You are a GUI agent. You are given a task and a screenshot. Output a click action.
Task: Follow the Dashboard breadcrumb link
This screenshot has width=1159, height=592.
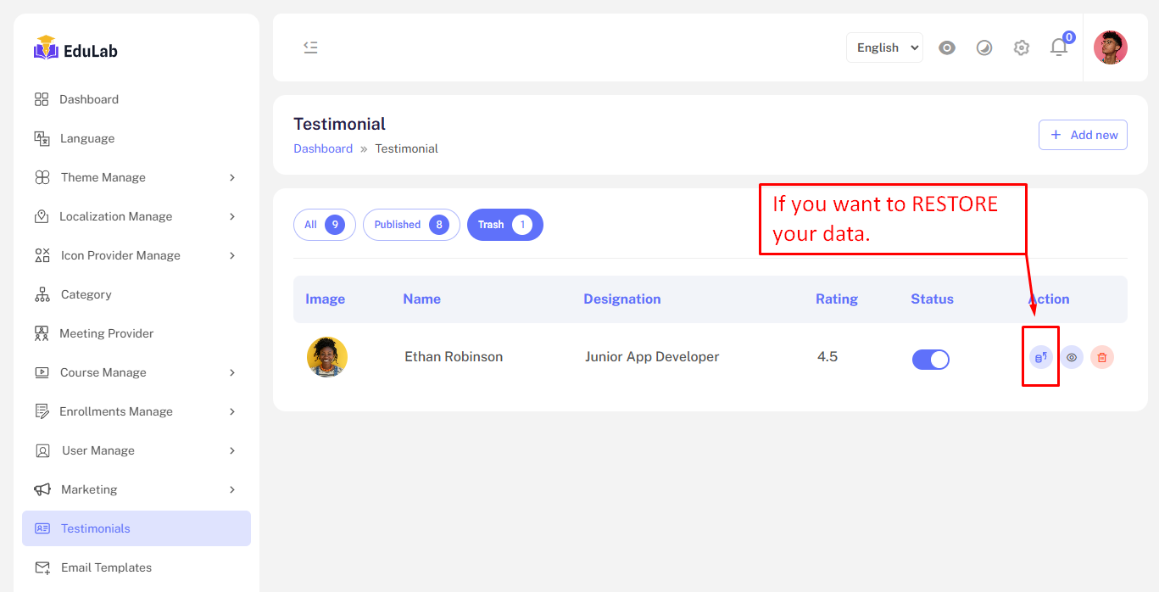pos(323,148)
